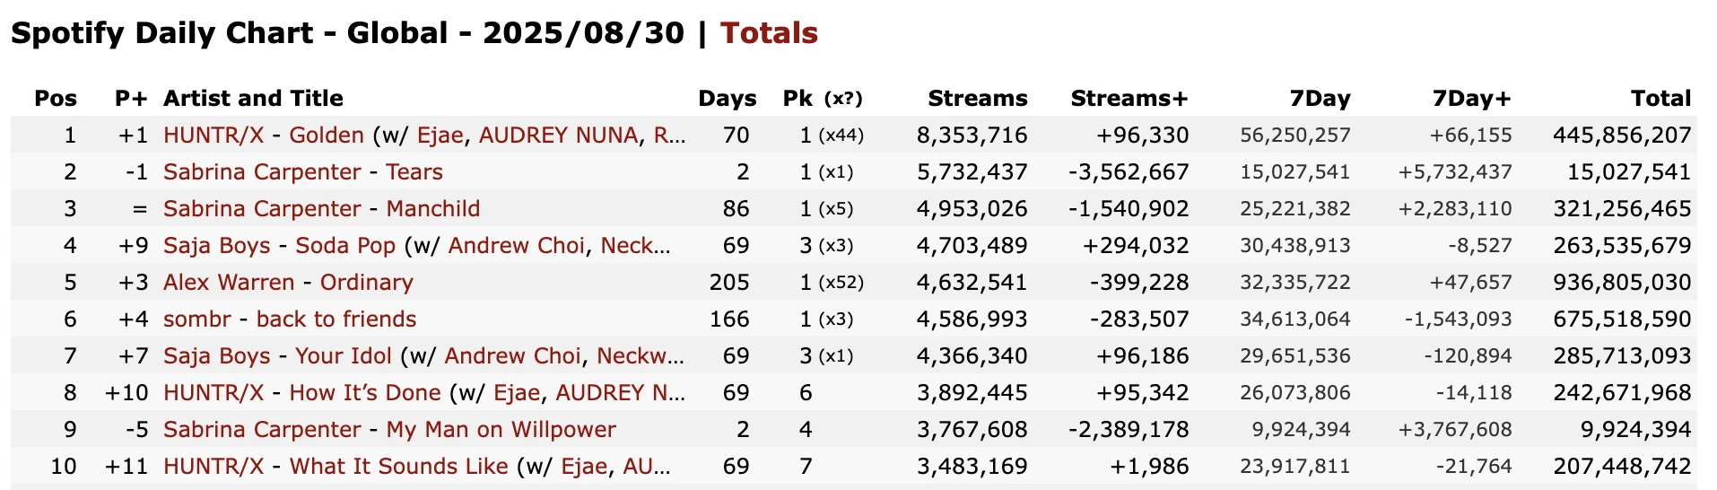The height and width of the screenshot is (490, 1717).
Task: Click the Andrew Choi link in Soda Pop row
Action: tap(516, 246)
